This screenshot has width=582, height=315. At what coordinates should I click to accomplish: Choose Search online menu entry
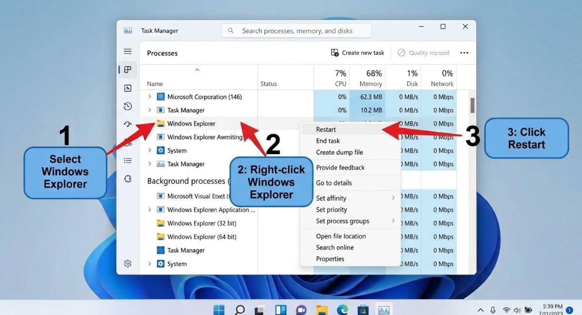click(350, 247)
